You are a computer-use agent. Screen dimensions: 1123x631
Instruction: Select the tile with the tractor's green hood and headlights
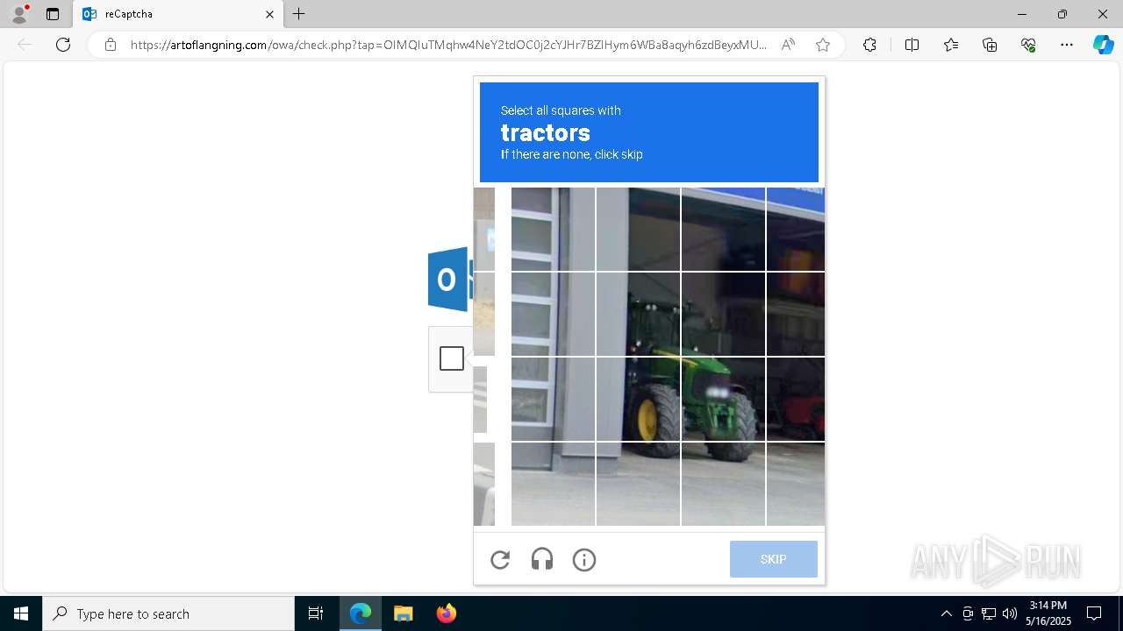[723, 399]
